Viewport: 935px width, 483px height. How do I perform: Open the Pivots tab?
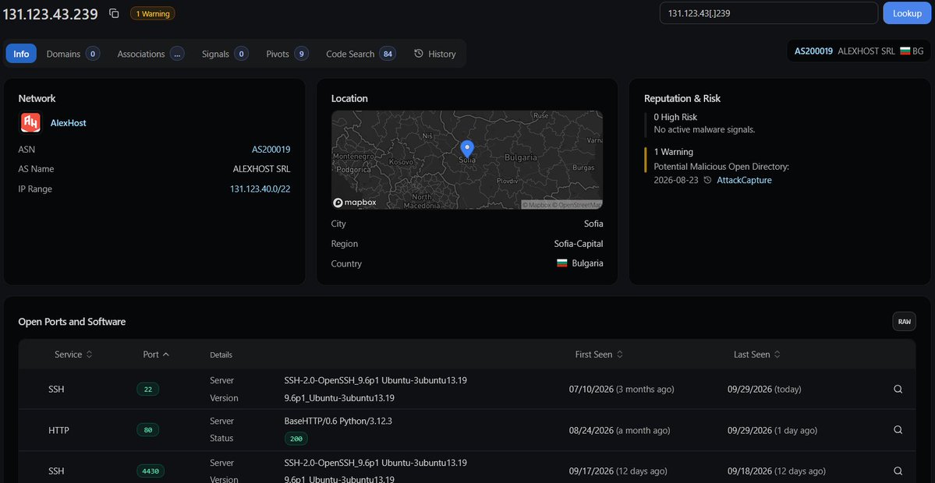point(287,54)
